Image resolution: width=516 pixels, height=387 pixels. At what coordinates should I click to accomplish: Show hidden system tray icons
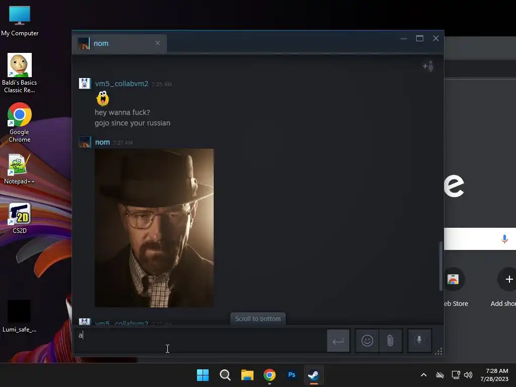[x=424, y=375]
